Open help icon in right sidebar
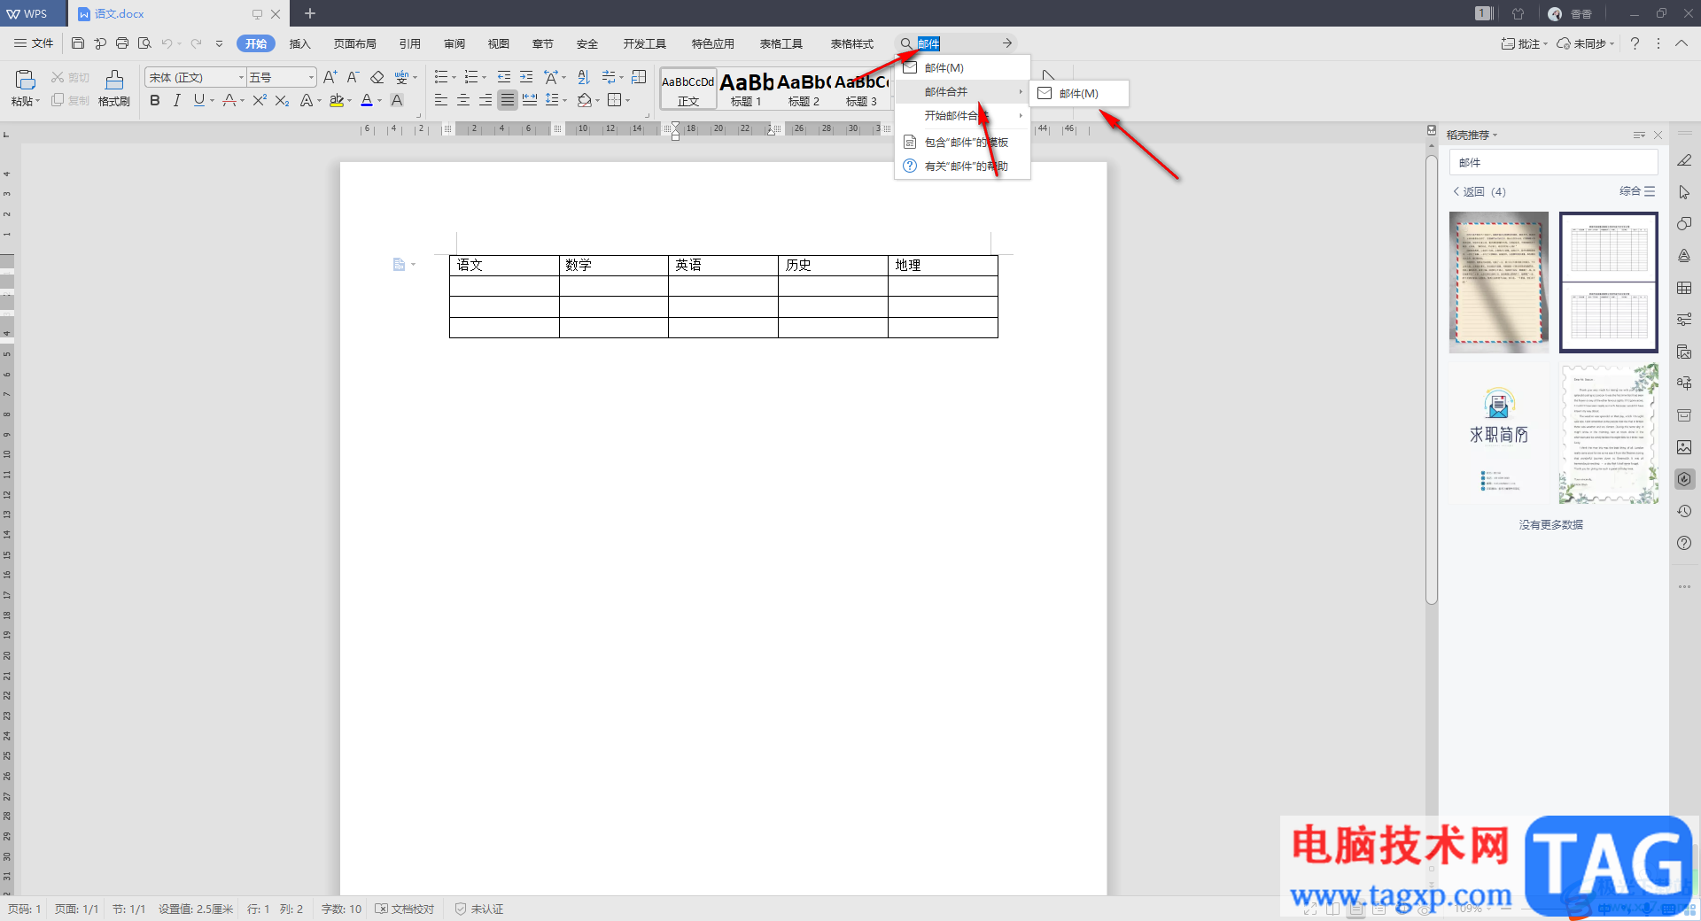 pos(1684,543)
